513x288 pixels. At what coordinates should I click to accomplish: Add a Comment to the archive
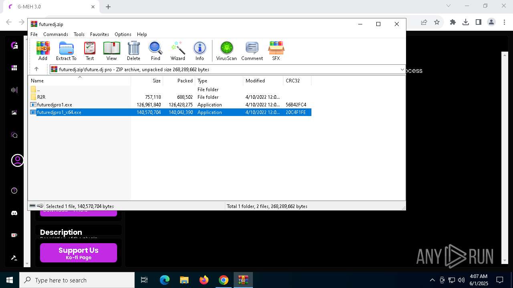[x=252, y=51]
